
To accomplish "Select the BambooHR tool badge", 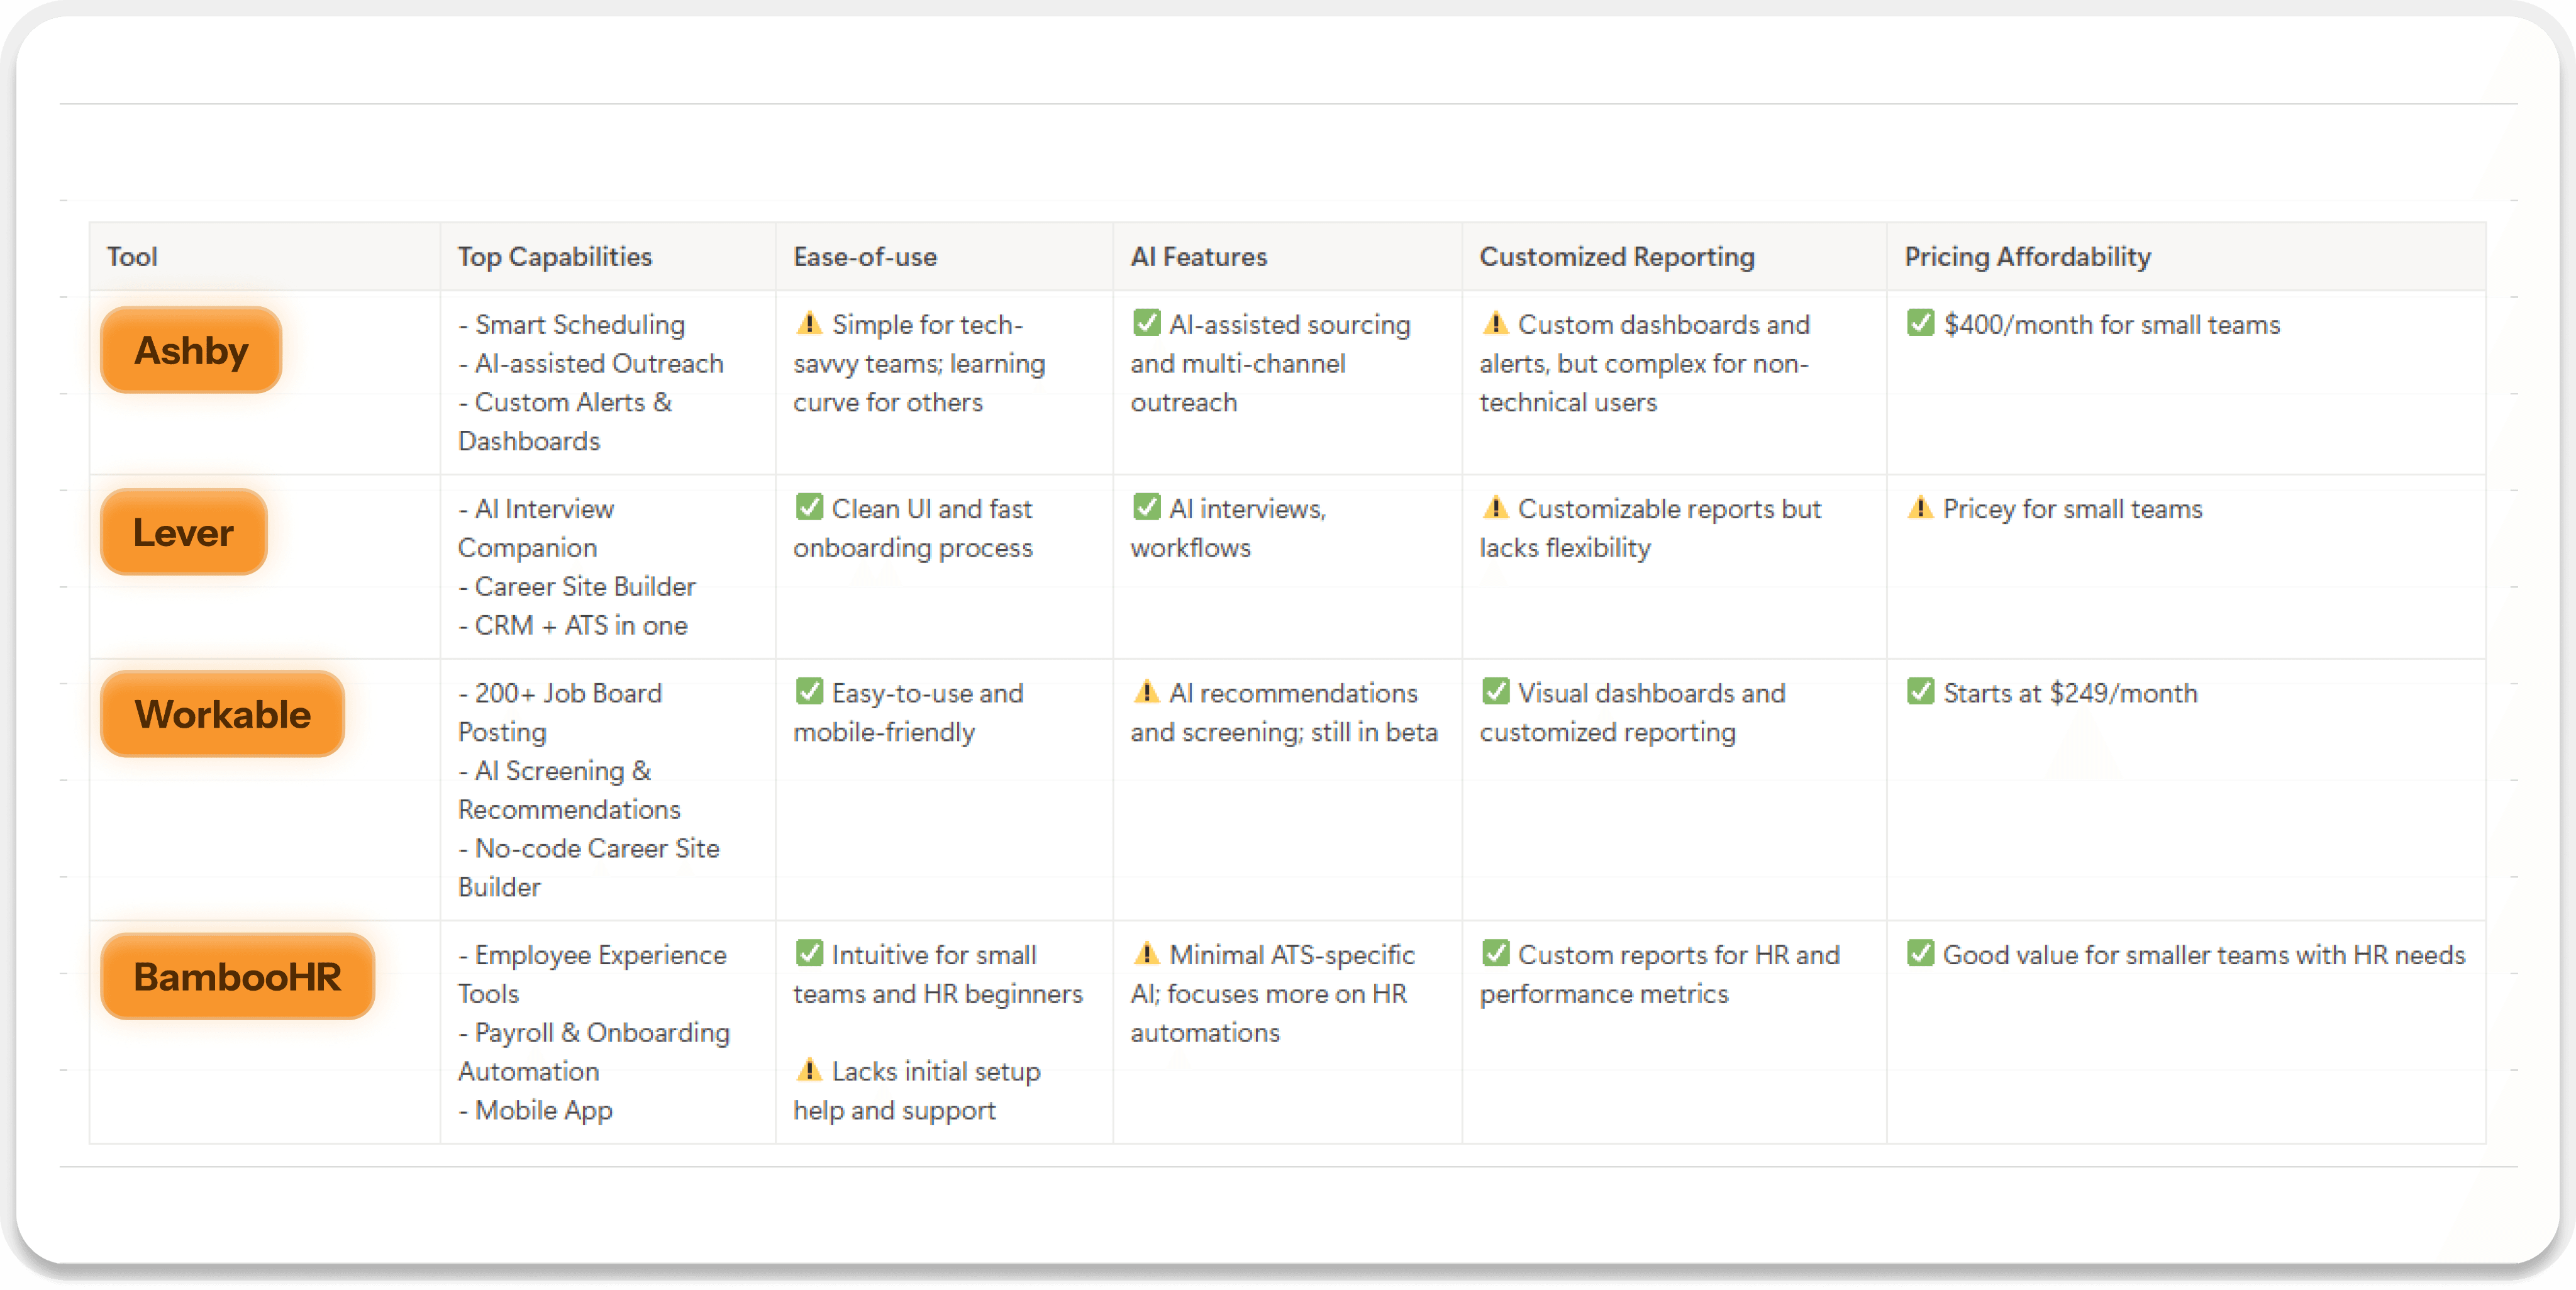I will click(237, 976).
